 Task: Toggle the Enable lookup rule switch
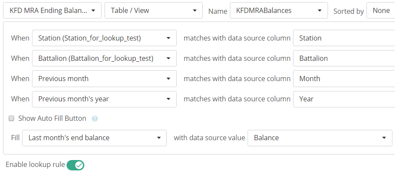(x=75, y=165)
